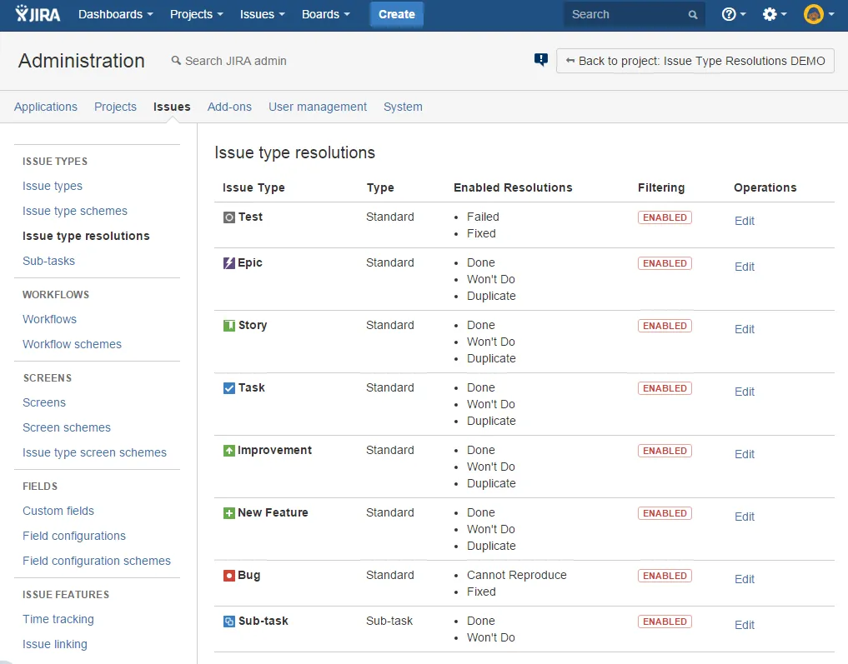Click the Test issue type icon
This screenshot has width=848, height=664.
[229, 217]
